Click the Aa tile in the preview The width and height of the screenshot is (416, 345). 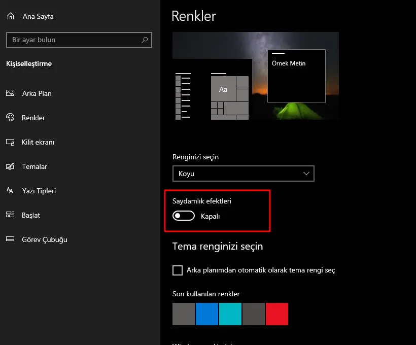tap(223, 89)
